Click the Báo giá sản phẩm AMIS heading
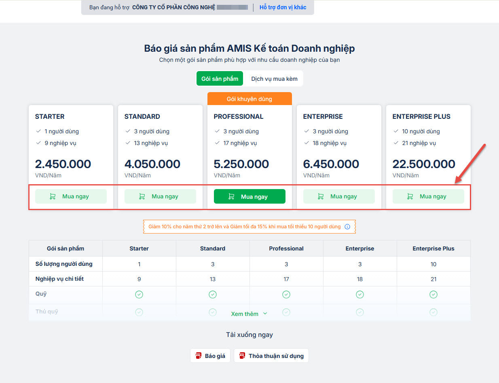The height and width of the screenshot is (383, 499). click(x=250, y=48)
